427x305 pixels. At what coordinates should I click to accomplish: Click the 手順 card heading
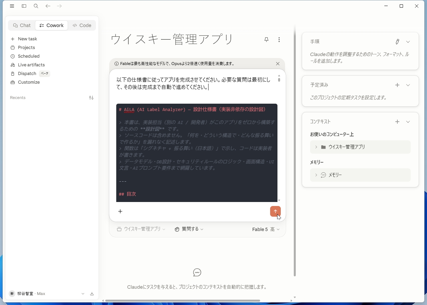pyautogui.click(x=315, y=42)
